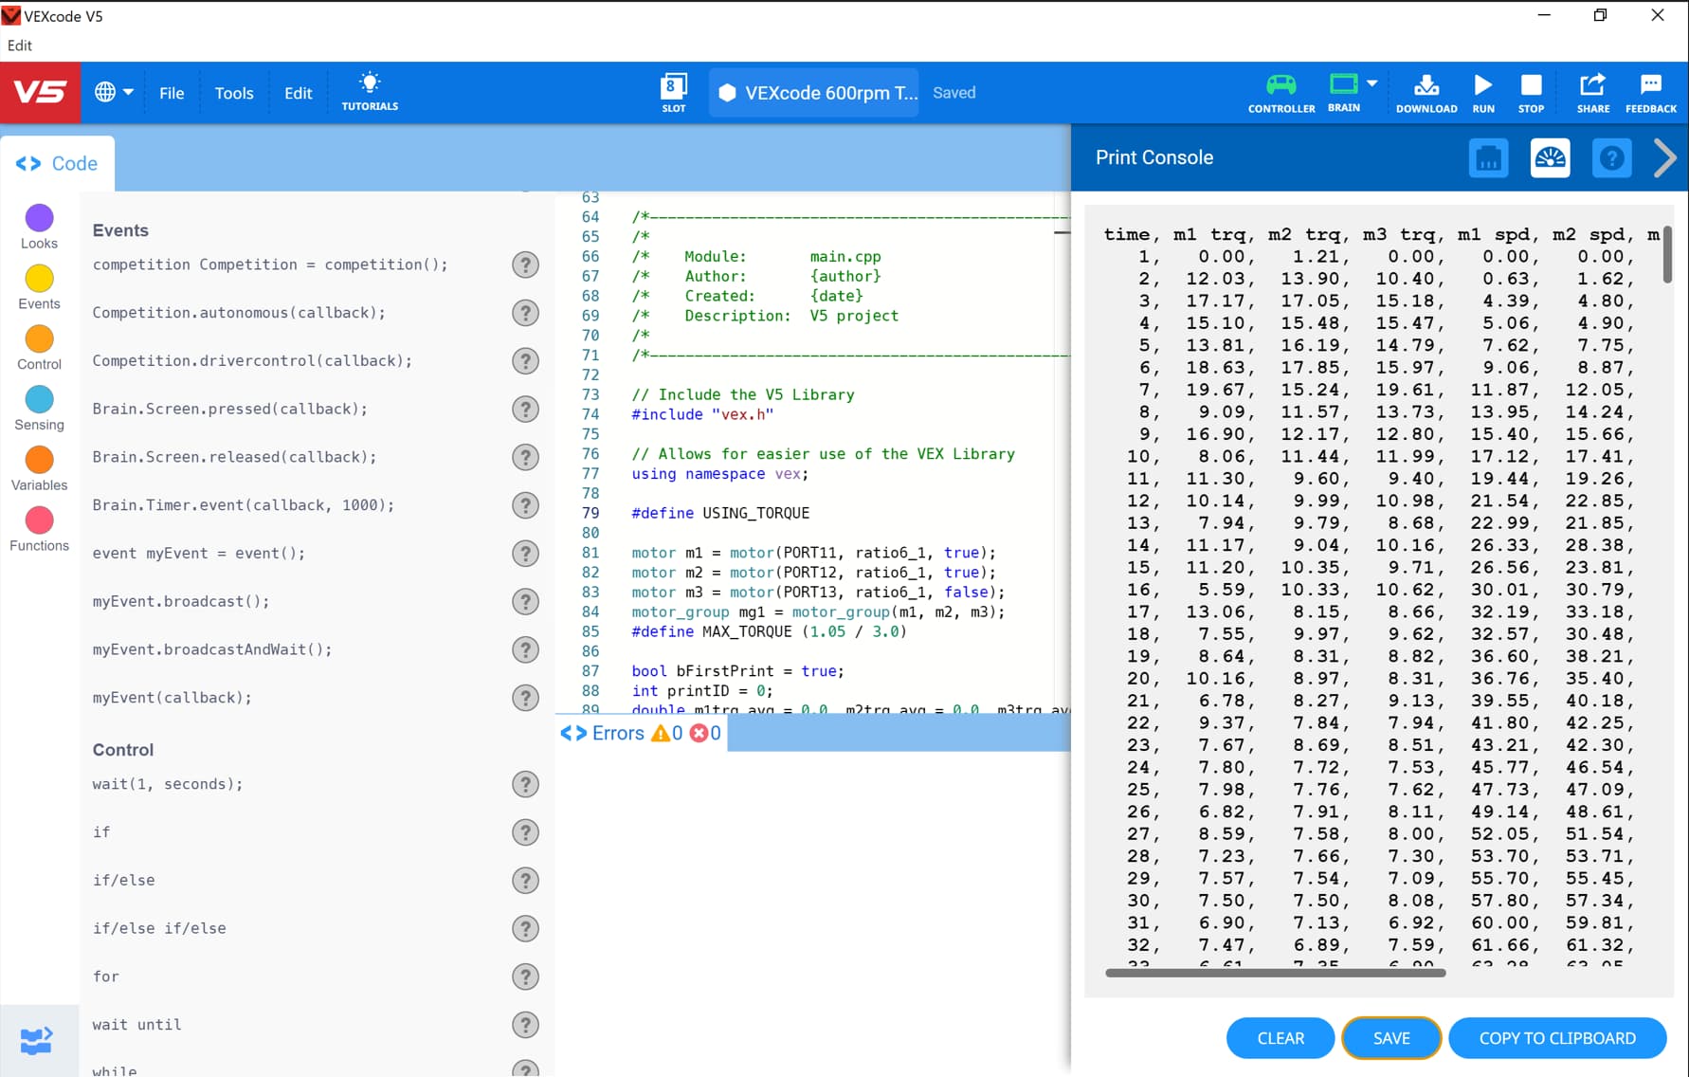The width and height of the screenshot is (1689, 1077).
Task: Copy console output to clipboard
Action: tap(1557, 1038)
